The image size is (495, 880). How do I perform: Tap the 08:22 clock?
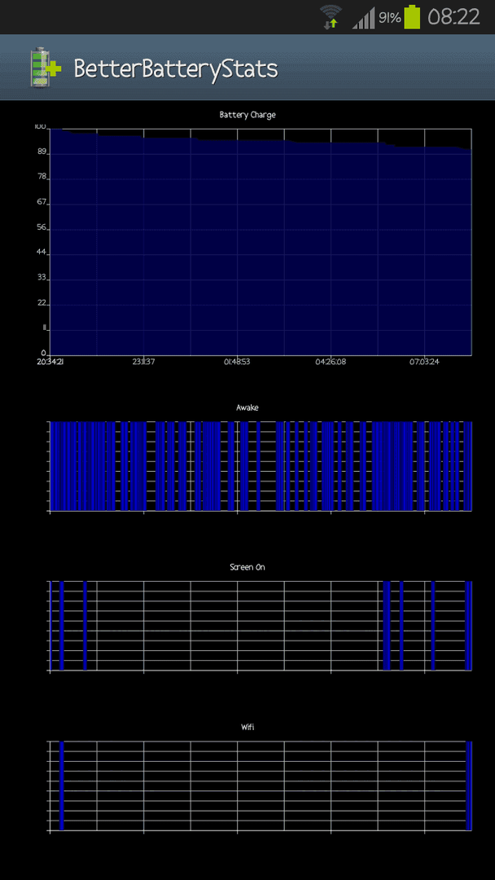click(454, 17)
